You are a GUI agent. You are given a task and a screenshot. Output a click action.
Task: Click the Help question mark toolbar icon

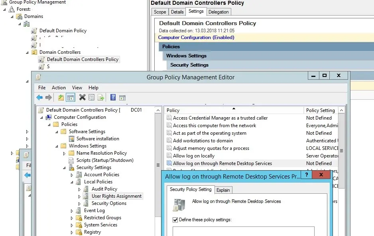tap(113, 97)
